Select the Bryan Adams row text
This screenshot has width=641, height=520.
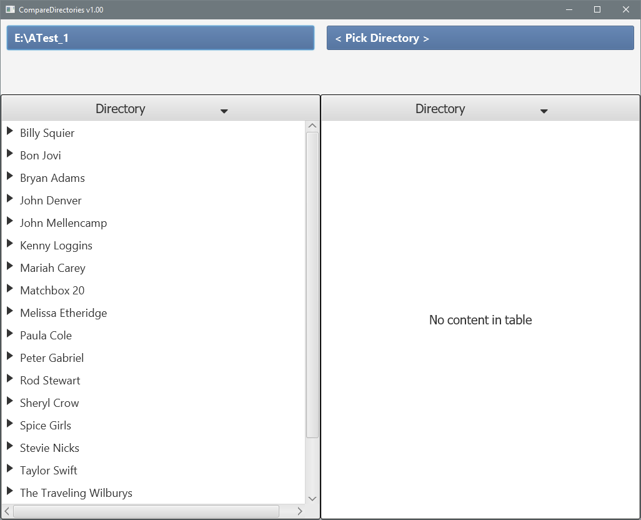click(52, 178)
